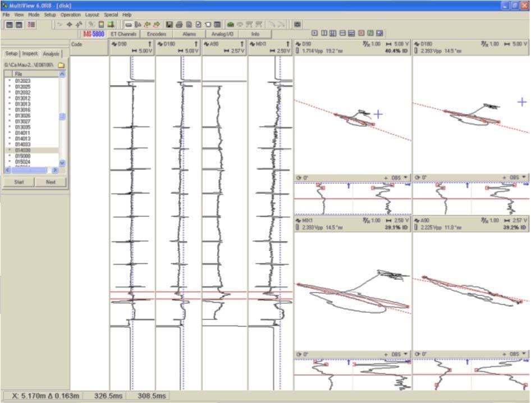Screen dimensions: 531x403
Task: Click the 39.1% ID readout on MIX1
Action: coord(396,227)
